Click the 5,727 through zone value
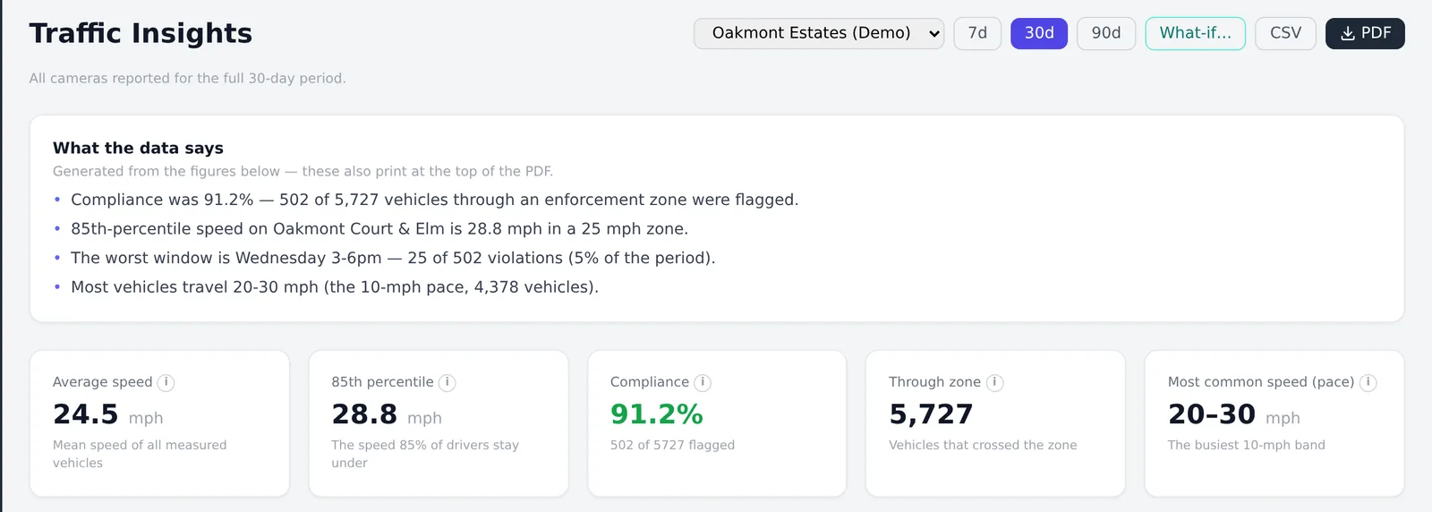 pos(931,414)
